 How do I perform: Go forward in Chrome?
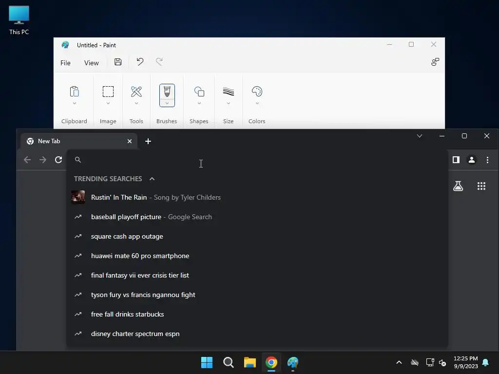[43, 160]
